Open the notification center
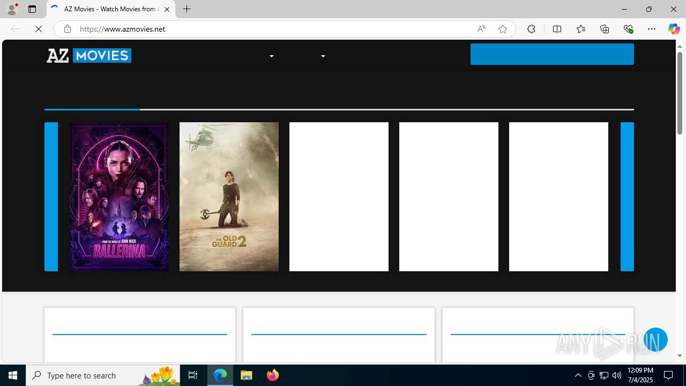This screenshot has height=386, width=686. click(x=669, y=375)
